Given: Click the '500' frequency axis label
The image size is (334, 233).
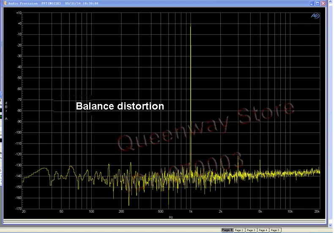Looking at the screenshot, I should 161,211.
